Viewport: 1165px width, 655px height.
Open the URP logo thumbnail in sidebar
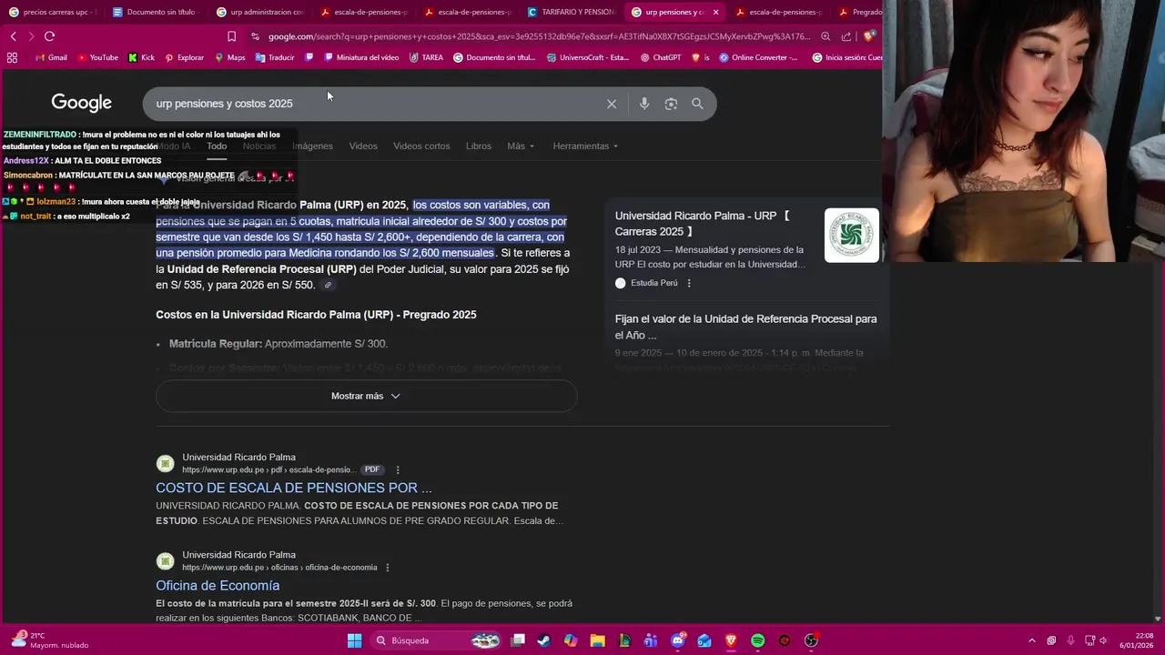tap(852, 236)
